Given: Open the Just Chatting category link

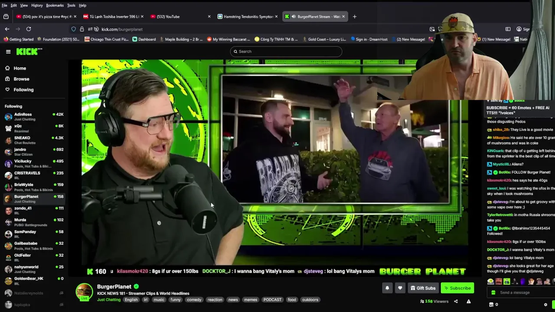Looking at the screenshot, I should pos(109,300).
